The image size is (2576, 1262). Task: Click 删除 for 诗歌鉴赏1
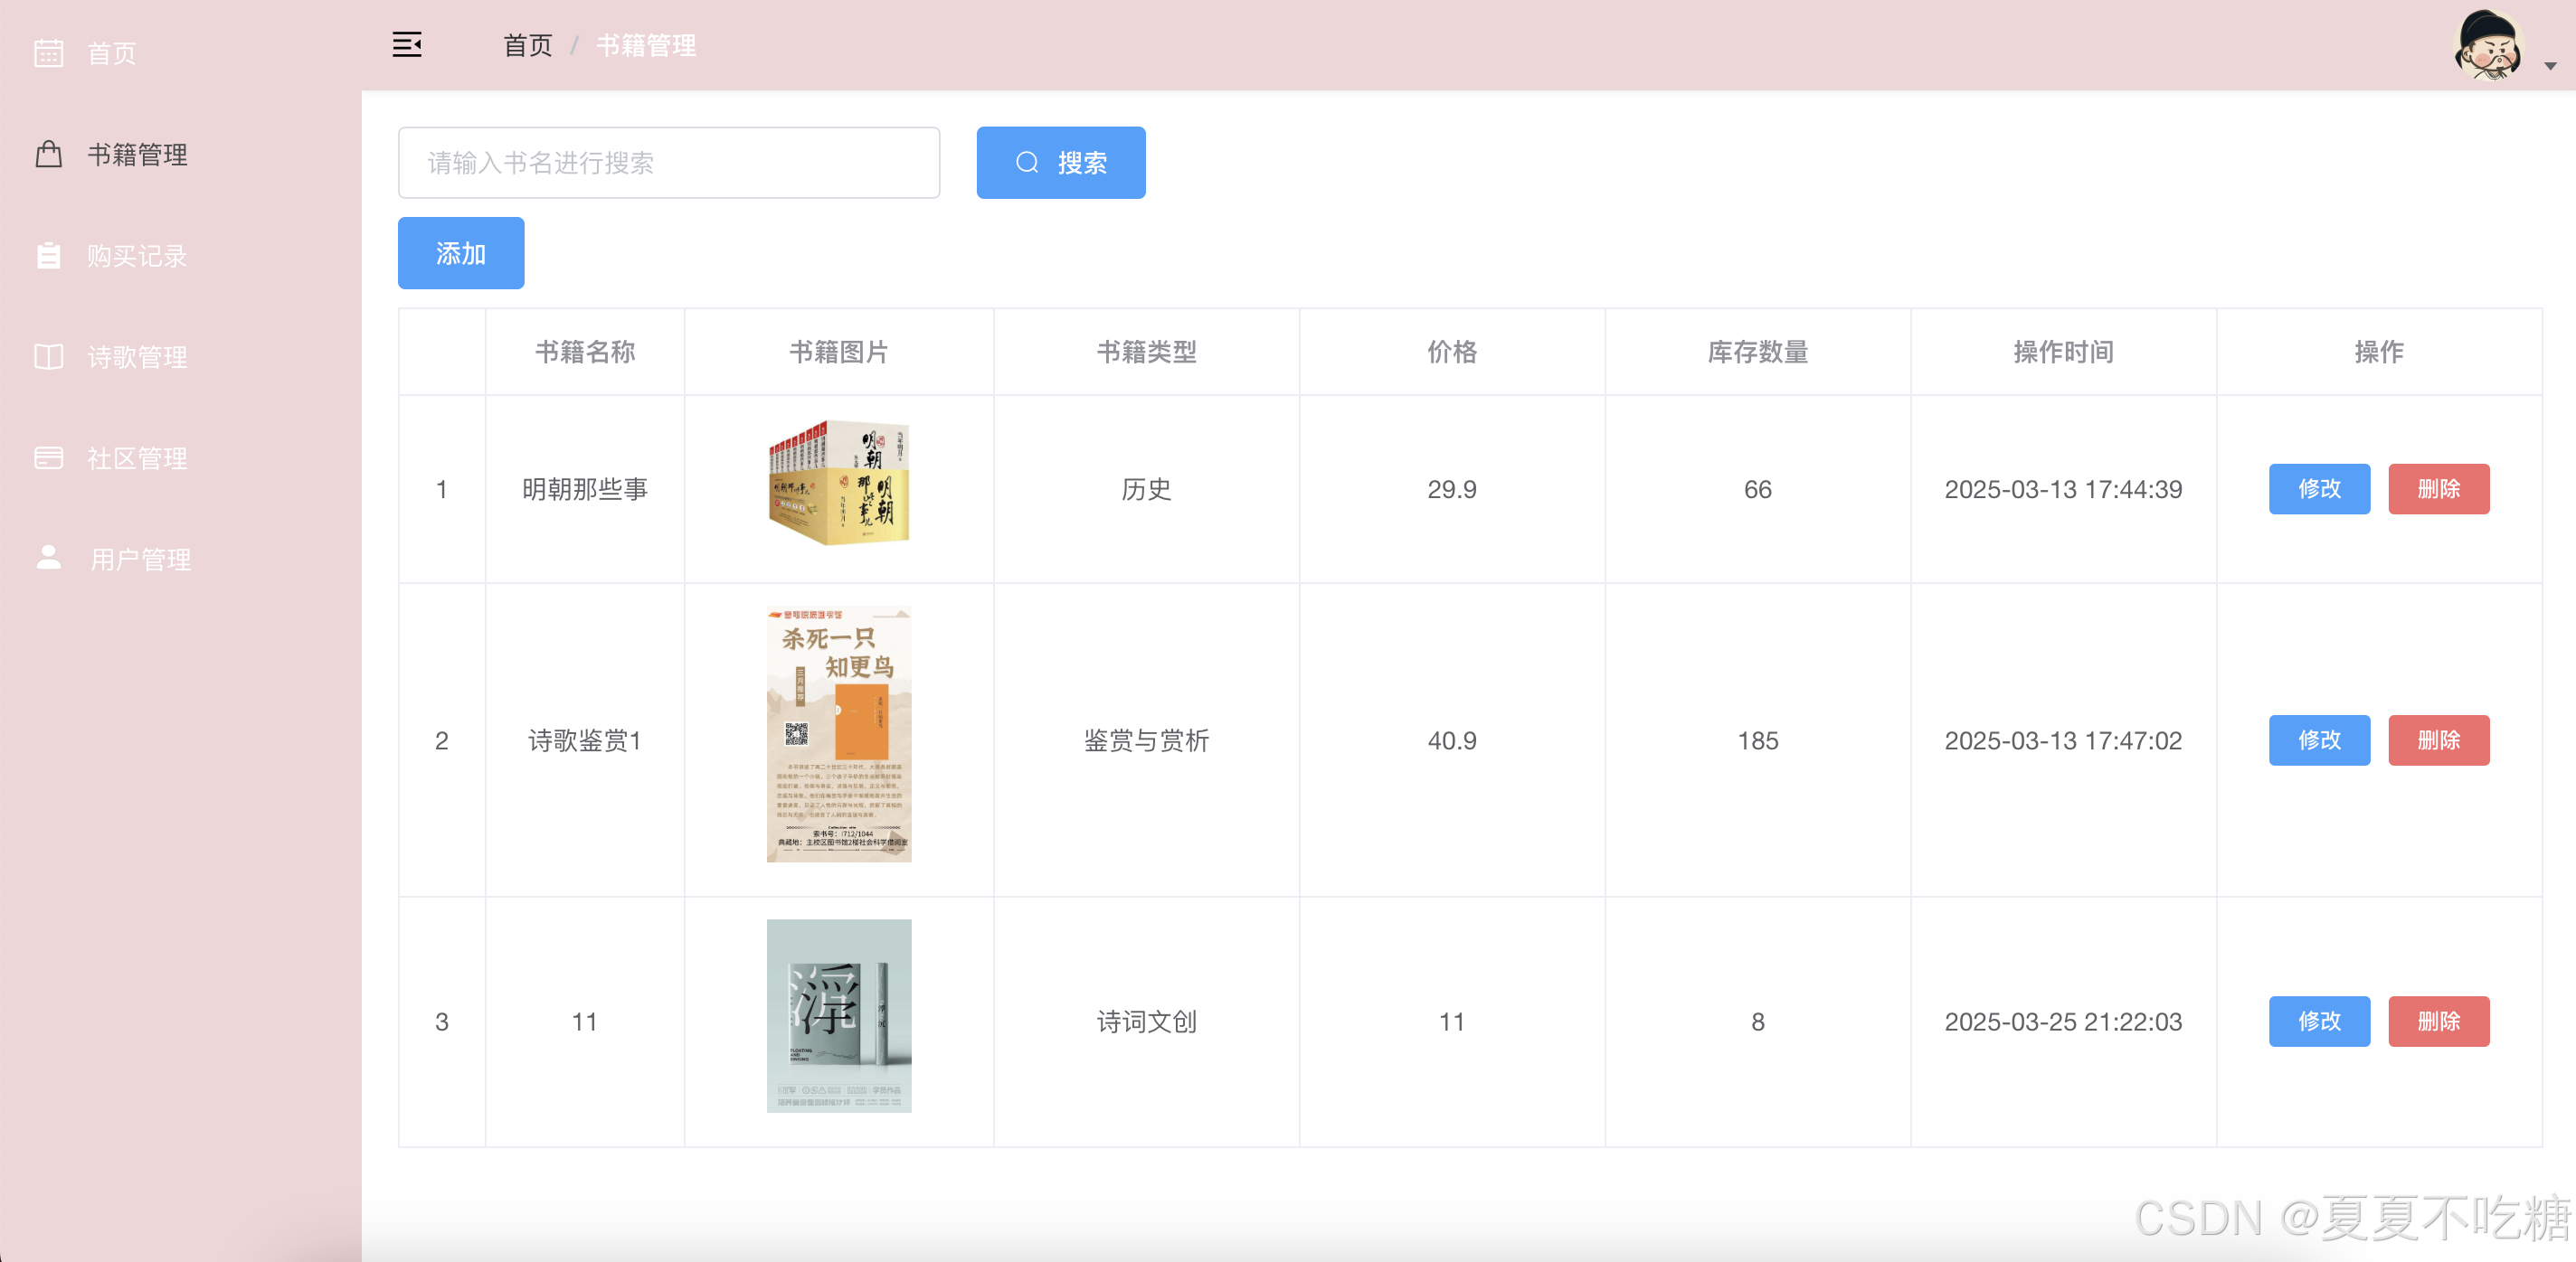(x=2438, y=740)
